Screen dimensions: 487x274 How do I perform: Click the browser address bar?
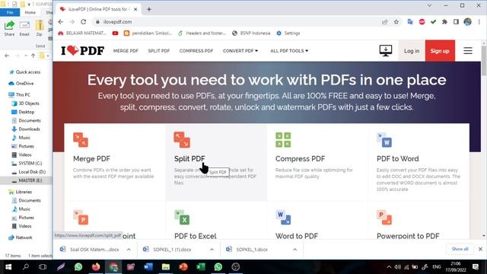[x=236, y=22]
